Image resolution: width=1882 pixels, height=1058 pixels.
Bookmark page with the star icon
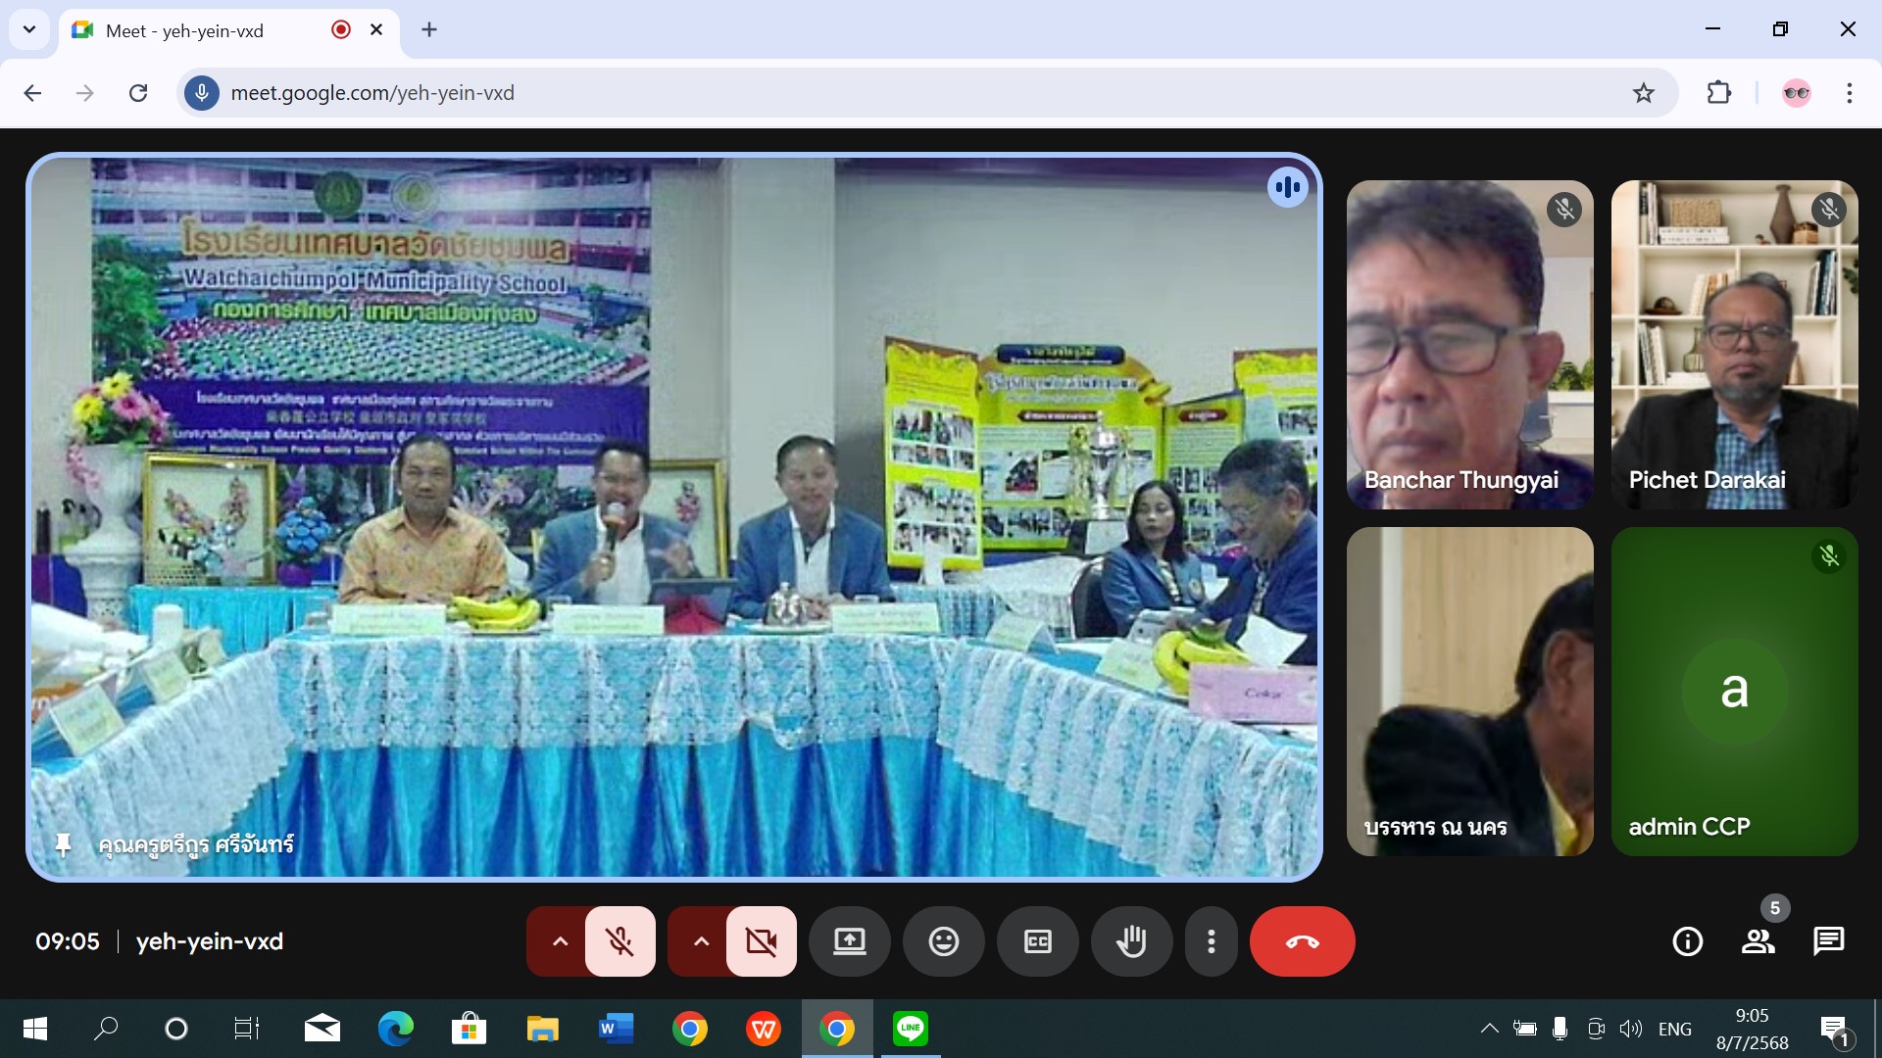(1644, 93)
